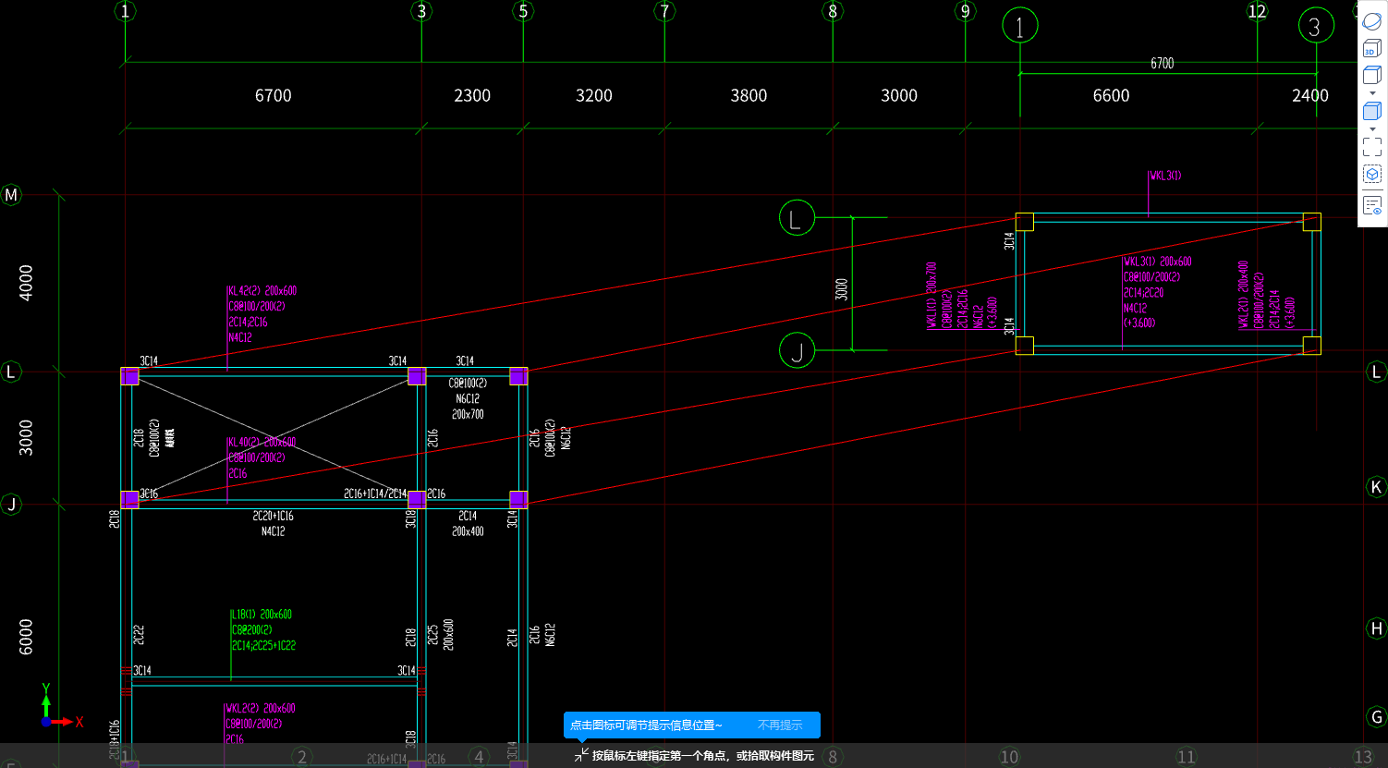The height and width of the screenshot is (768, 1388).
Task: Click the 2C20+1C16 rebar annotation
Action: coord(274,516)
